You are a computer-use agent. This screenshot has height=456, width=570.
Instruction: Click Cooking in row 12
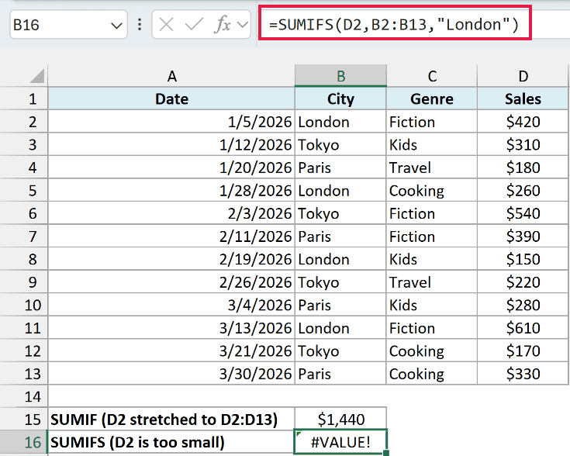pos(432,351)
